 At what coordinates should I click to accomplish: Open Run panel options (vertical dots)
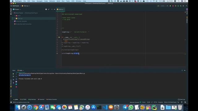coord(182,71)
